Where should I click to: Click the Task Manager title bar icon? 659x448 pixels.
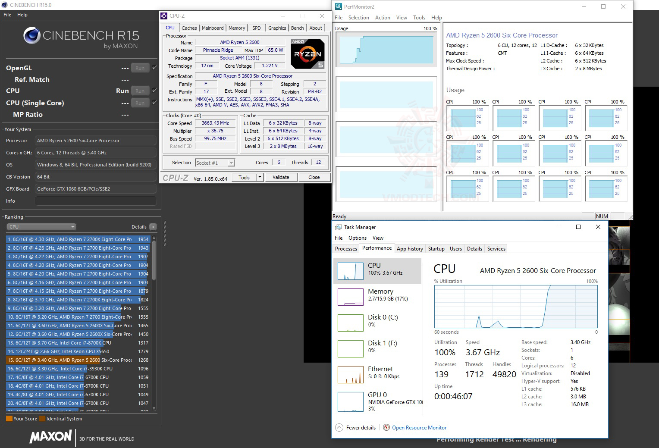(339, 227)
